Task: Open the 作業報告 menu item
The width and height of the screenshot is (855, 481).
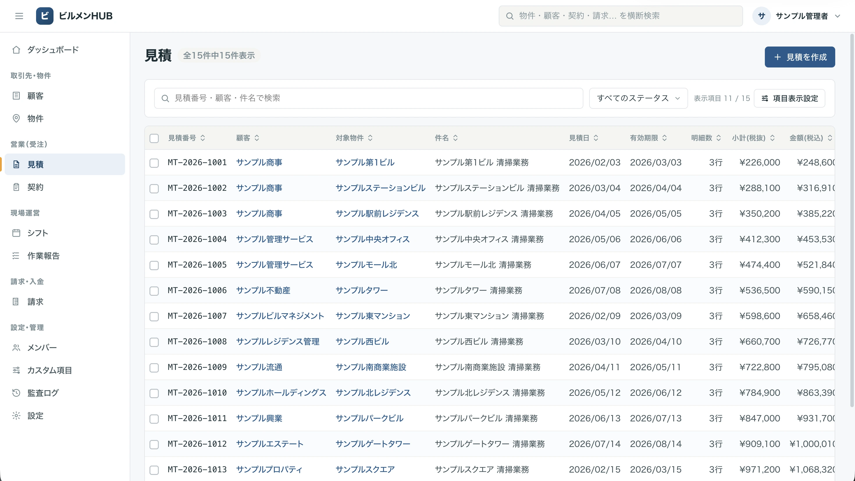Action: click(x=65, y=256)
